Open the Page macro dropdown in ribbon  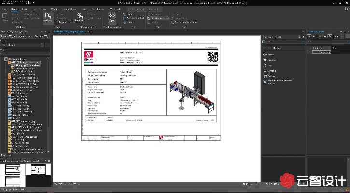point(63,22)
